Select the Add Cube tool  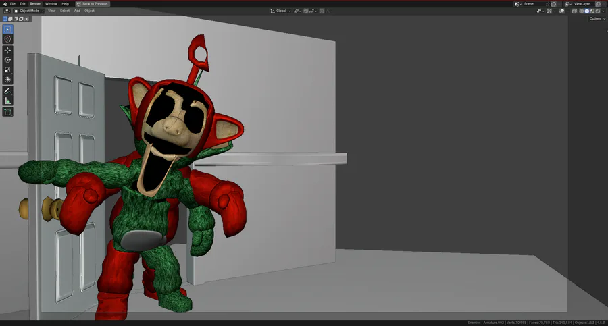tap(7, 112)
